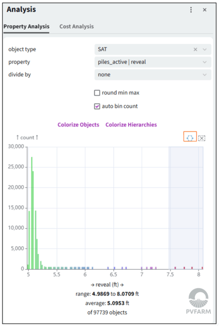
Task: Click the text 'of 97739 objects'
Action: pos(107,312)
